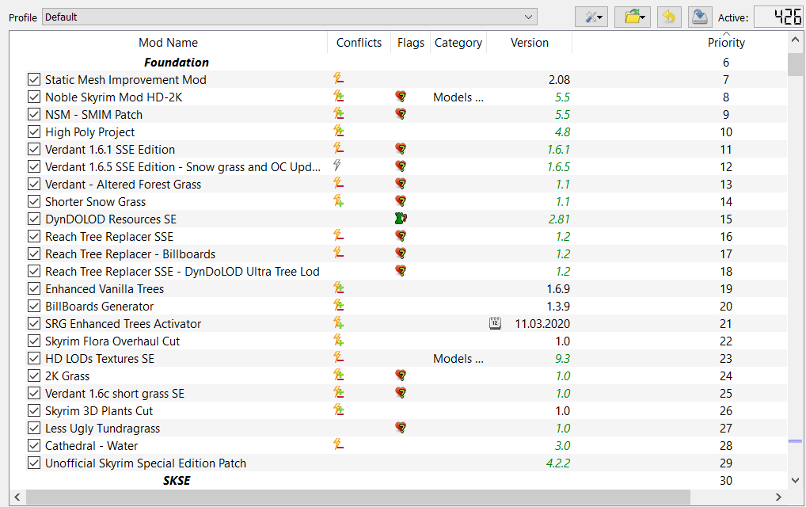Uncheck Cathedral - Water mod
Screen dimensions: 806x507
coord(34,446)
